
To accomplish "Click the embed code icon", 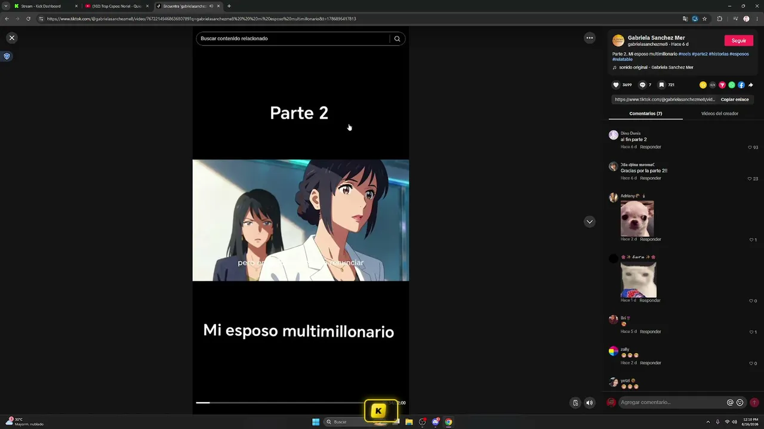I will click(x=713, y=85).
